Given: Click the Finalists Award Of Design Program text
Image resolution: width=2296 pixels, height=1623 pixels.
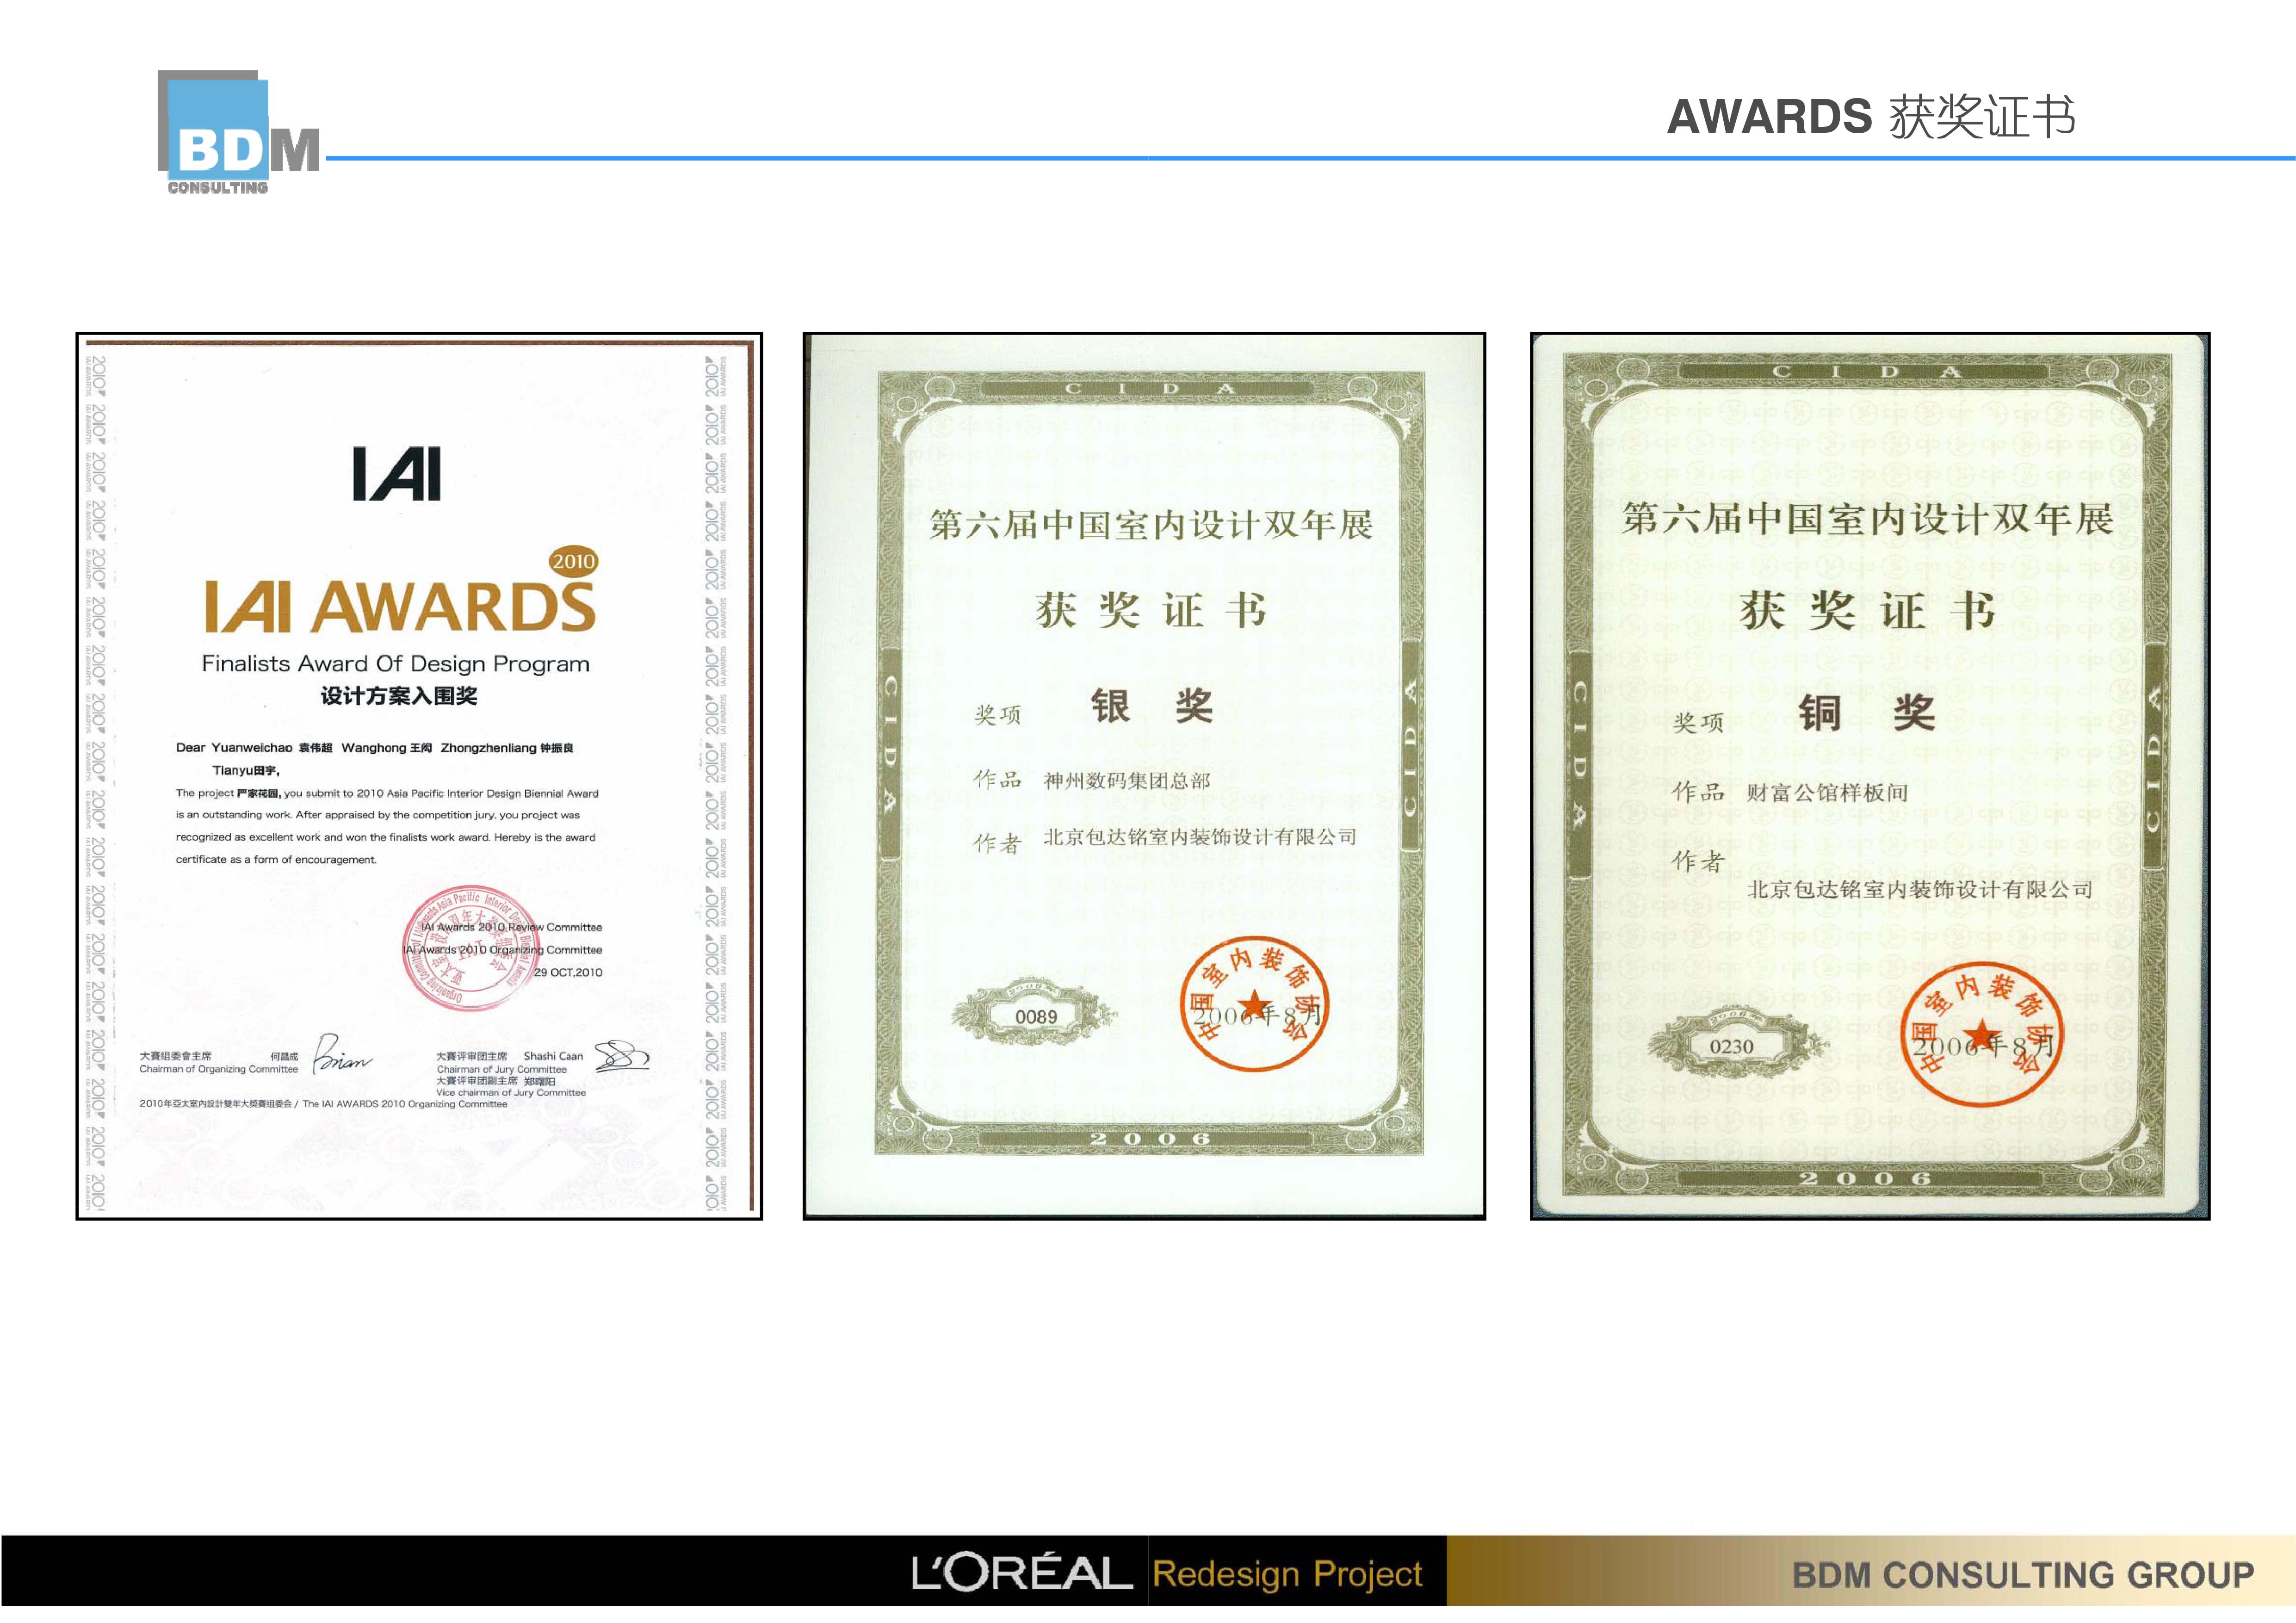Looking at the screenshot, I should pos(395,664).
